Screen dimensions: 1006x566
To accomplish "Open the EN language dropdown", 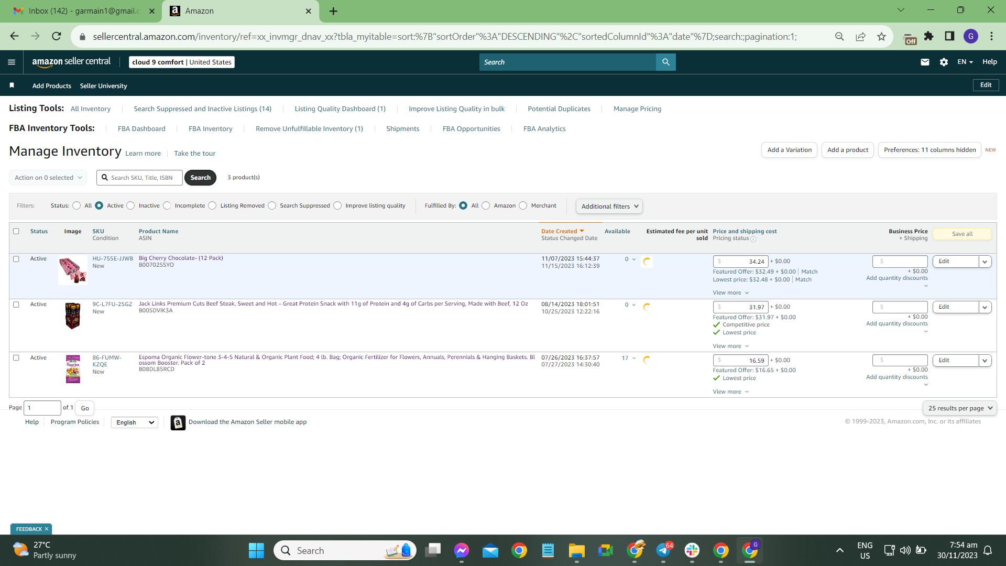I will pyautogui.click(x=965, y=62).
